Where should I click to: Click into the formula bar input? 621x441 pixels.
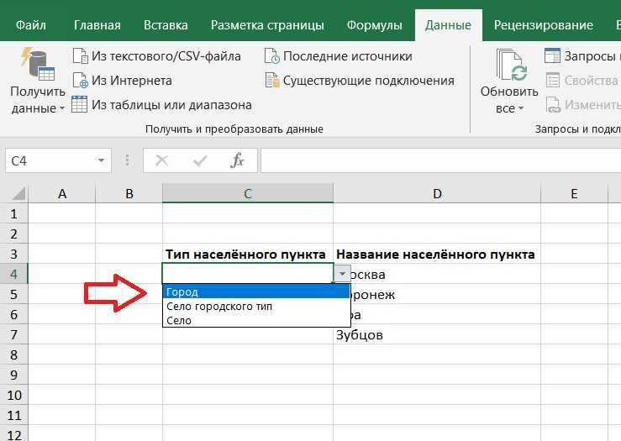click(440, 160)
